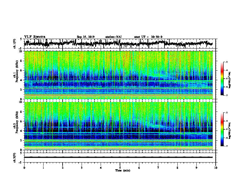Click the '4' frequency tick on ch.1 spectrogram
This screenshot has width=243, height=188.
point(21,80)
